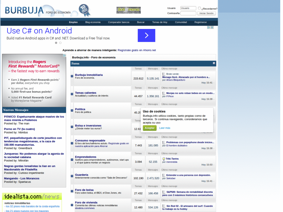
Task: Click the Usuario input field
Action: [x=188, y=8]
